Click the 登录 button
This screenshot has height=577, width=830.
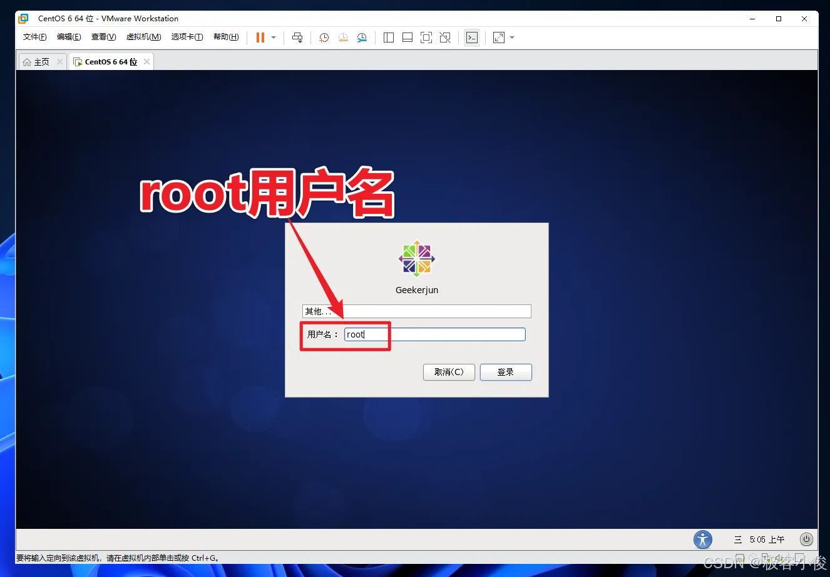pos(506,372)
